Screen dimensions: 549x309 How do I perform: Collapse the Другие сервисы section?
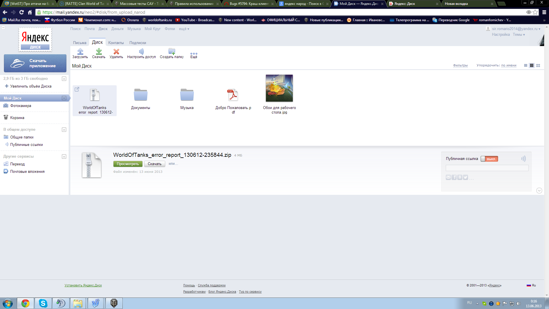[x=64, y=157]
